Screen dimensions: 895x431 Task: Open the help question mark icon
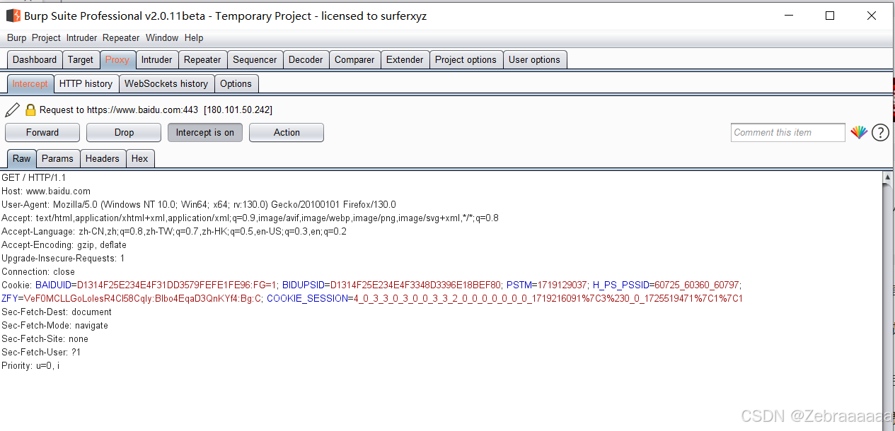coord(880,132)
